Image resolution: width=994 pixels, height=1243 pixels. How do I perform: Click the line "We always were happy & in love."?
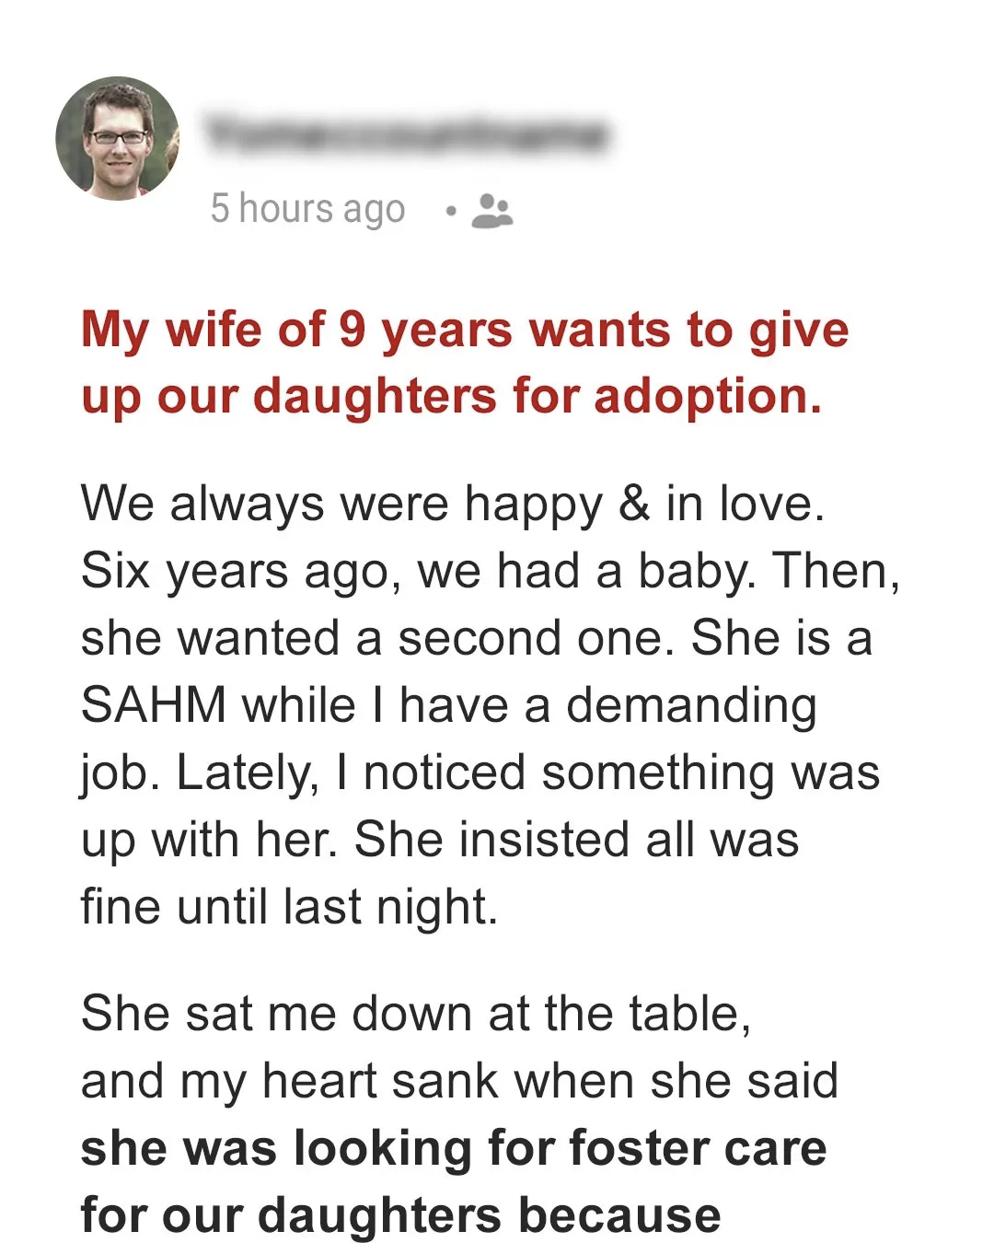(x=453, y=505)
